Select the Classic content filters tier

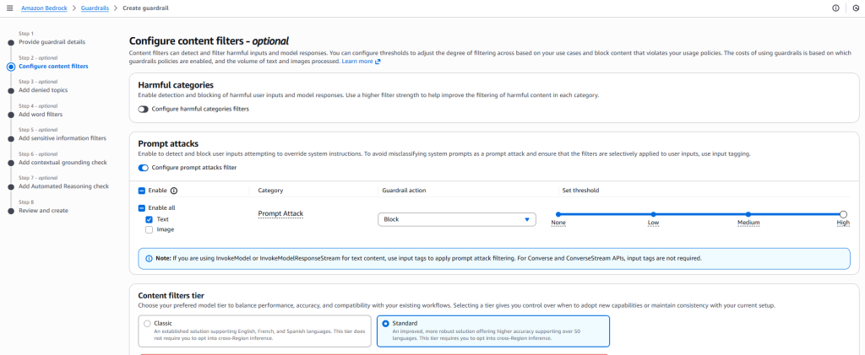point(149,323)
